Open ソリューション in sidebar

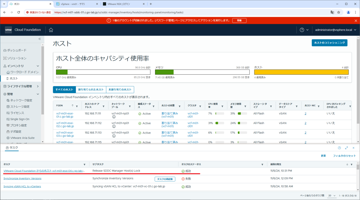coord(15,58)
